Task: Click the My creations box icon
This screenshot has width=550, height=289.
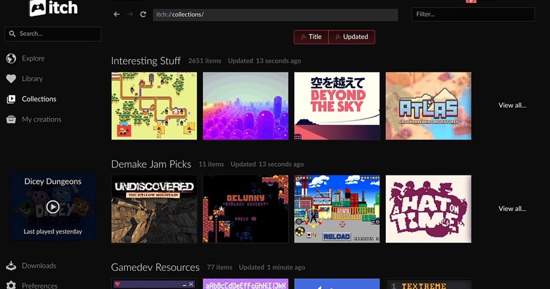Action: click(11, 119)
